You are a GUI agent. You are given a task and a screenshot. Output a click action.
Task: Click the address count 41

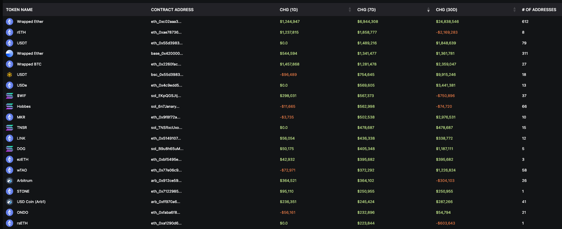pyautogui.click(x=524, y=202)
